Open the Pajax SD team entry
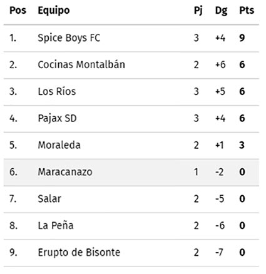Image resolution: width=266 pixels, height=274 pixels. [57, 119]
